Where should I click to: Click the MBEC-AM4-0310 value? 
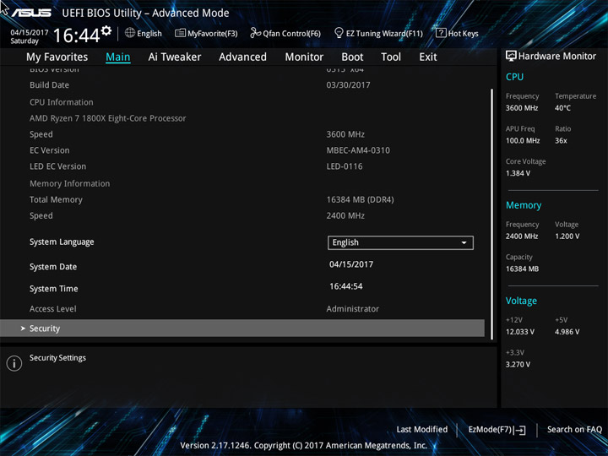click(358, 150)
